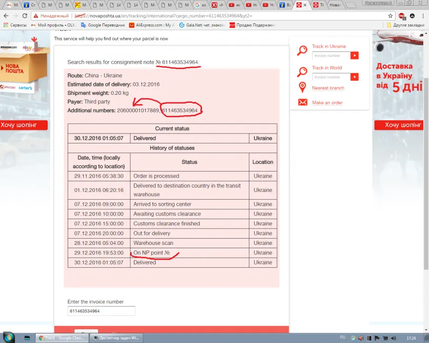Open the Chrome three-dot menu
Image resolution: width=429 pixels, height=343 pixels.
point(423,16)
